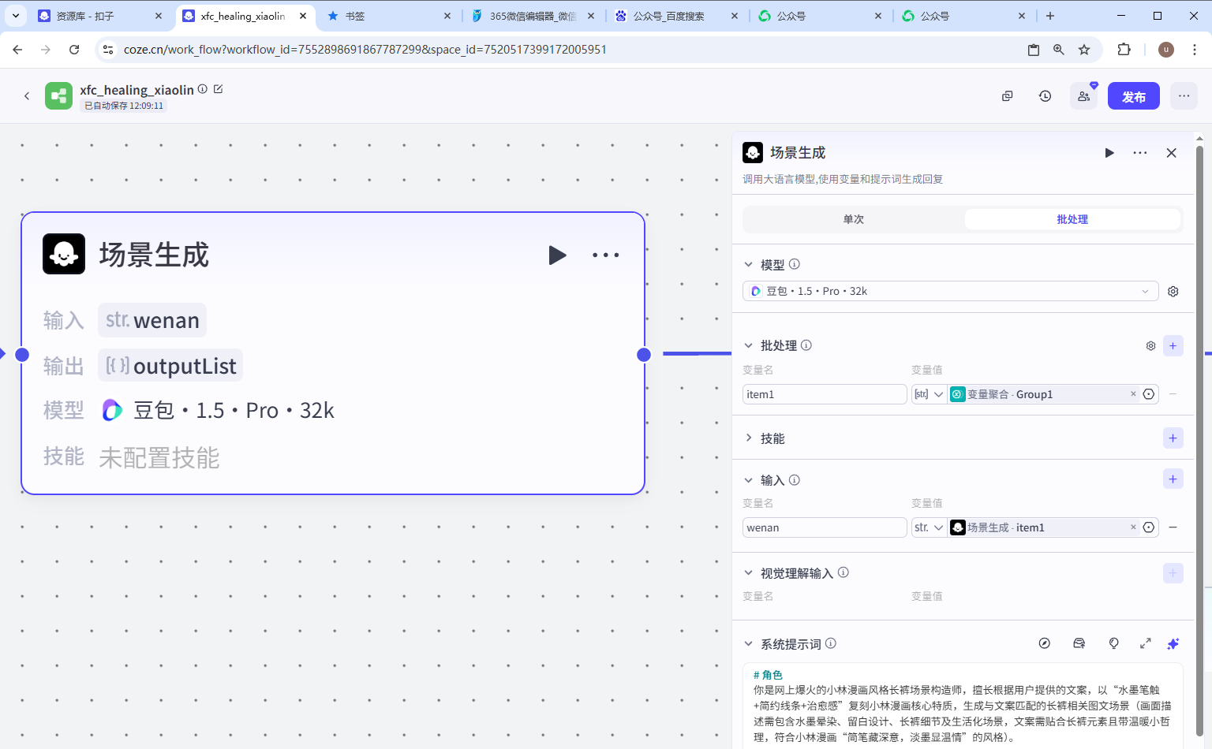
Task: Click the side panel vertical scrollbar
Action: pos(1199,442)
